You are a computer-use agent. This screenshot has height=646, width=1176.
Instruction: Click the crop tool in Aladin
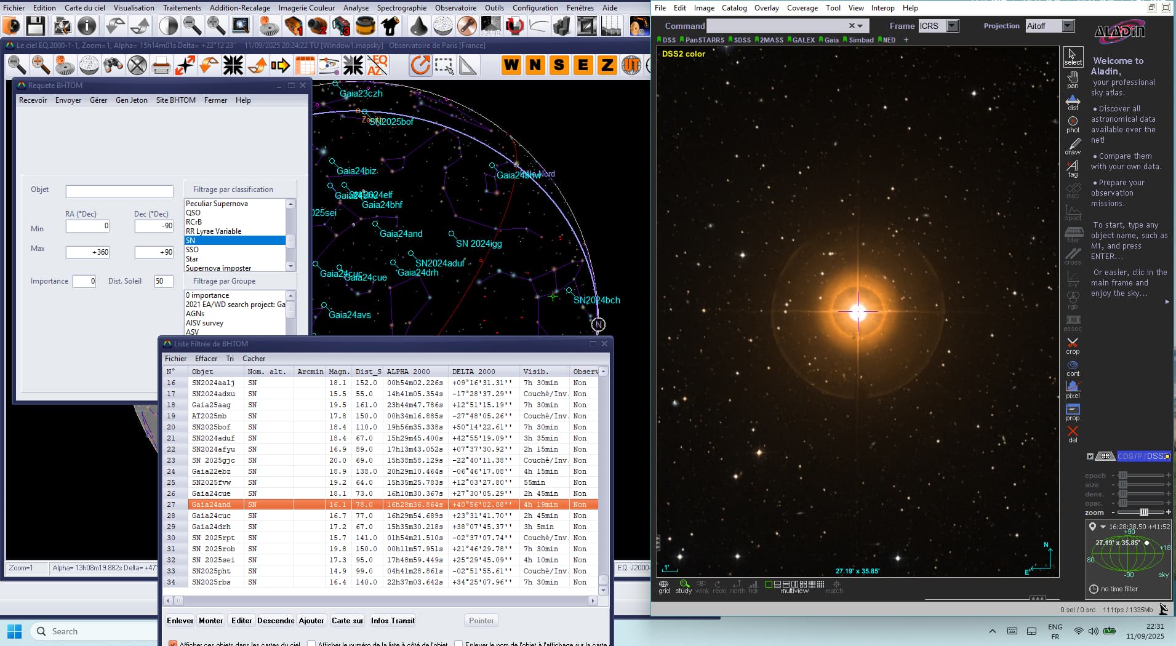point(1073,346)
